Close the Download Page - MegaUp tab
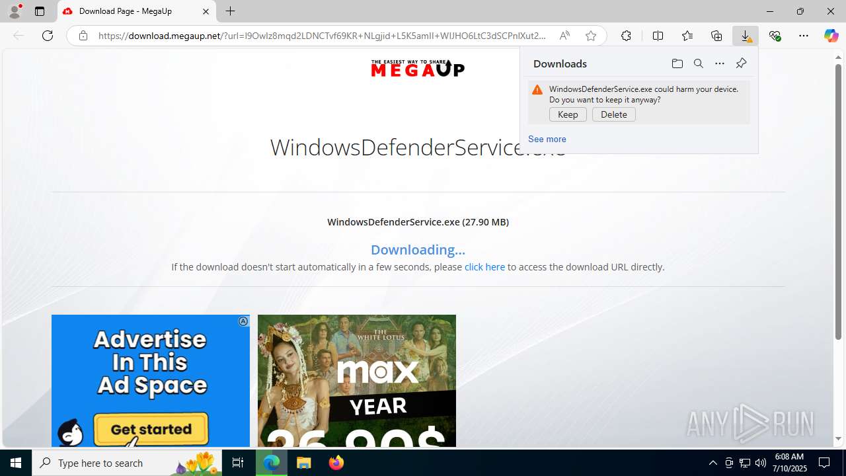This screenshot has width=846, height=476. click(x=206, y=11)
